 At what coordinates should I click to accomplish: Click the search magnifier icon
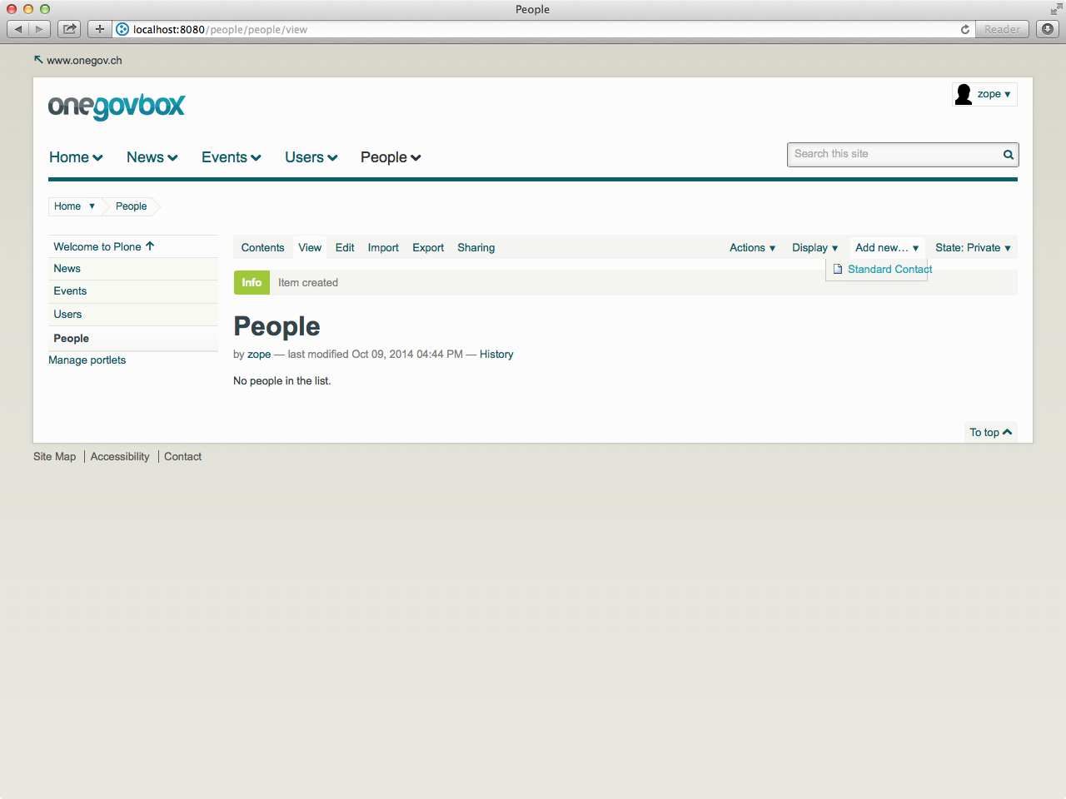pos(1008,155)
